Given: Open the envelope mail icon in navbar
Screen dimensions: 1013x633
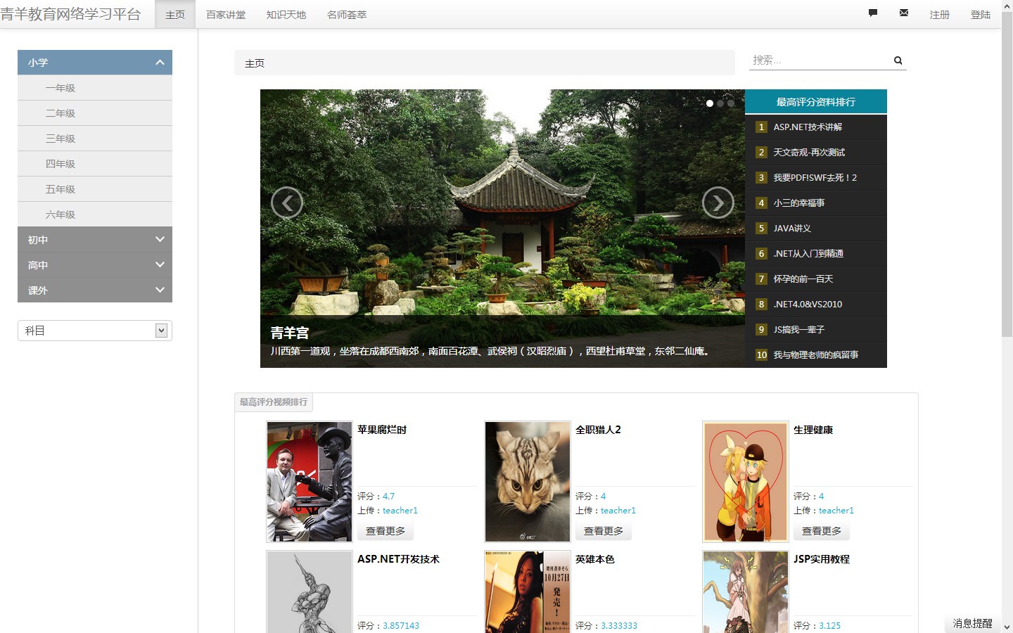Looking at the screenshot, I should pyautogui.click(x=904, y=13).
